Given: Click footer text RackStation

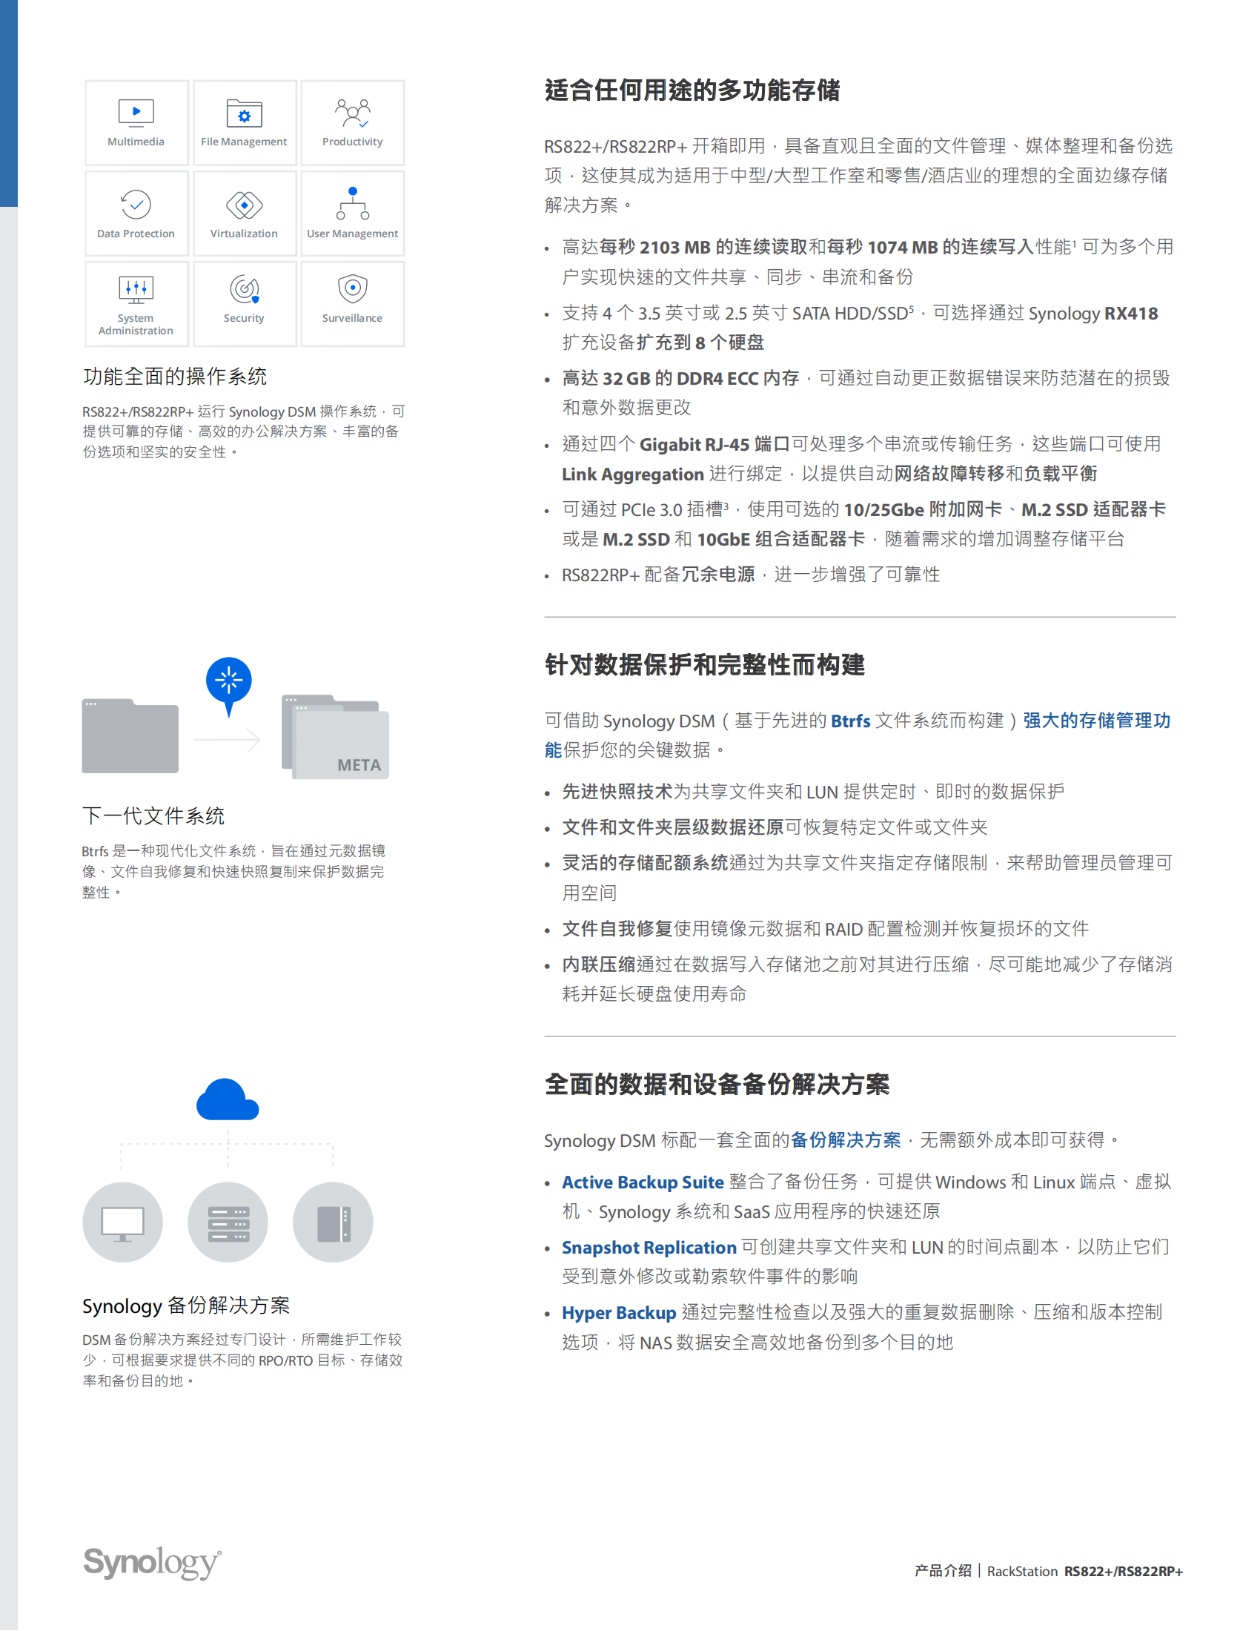Looking at the screenshot, I should (1022, 1571).
